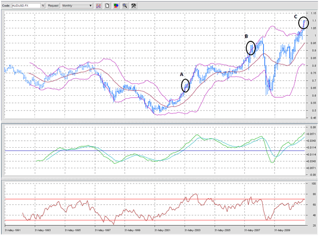
Task: Click the 1.1 price axis label
Action: 313,21
